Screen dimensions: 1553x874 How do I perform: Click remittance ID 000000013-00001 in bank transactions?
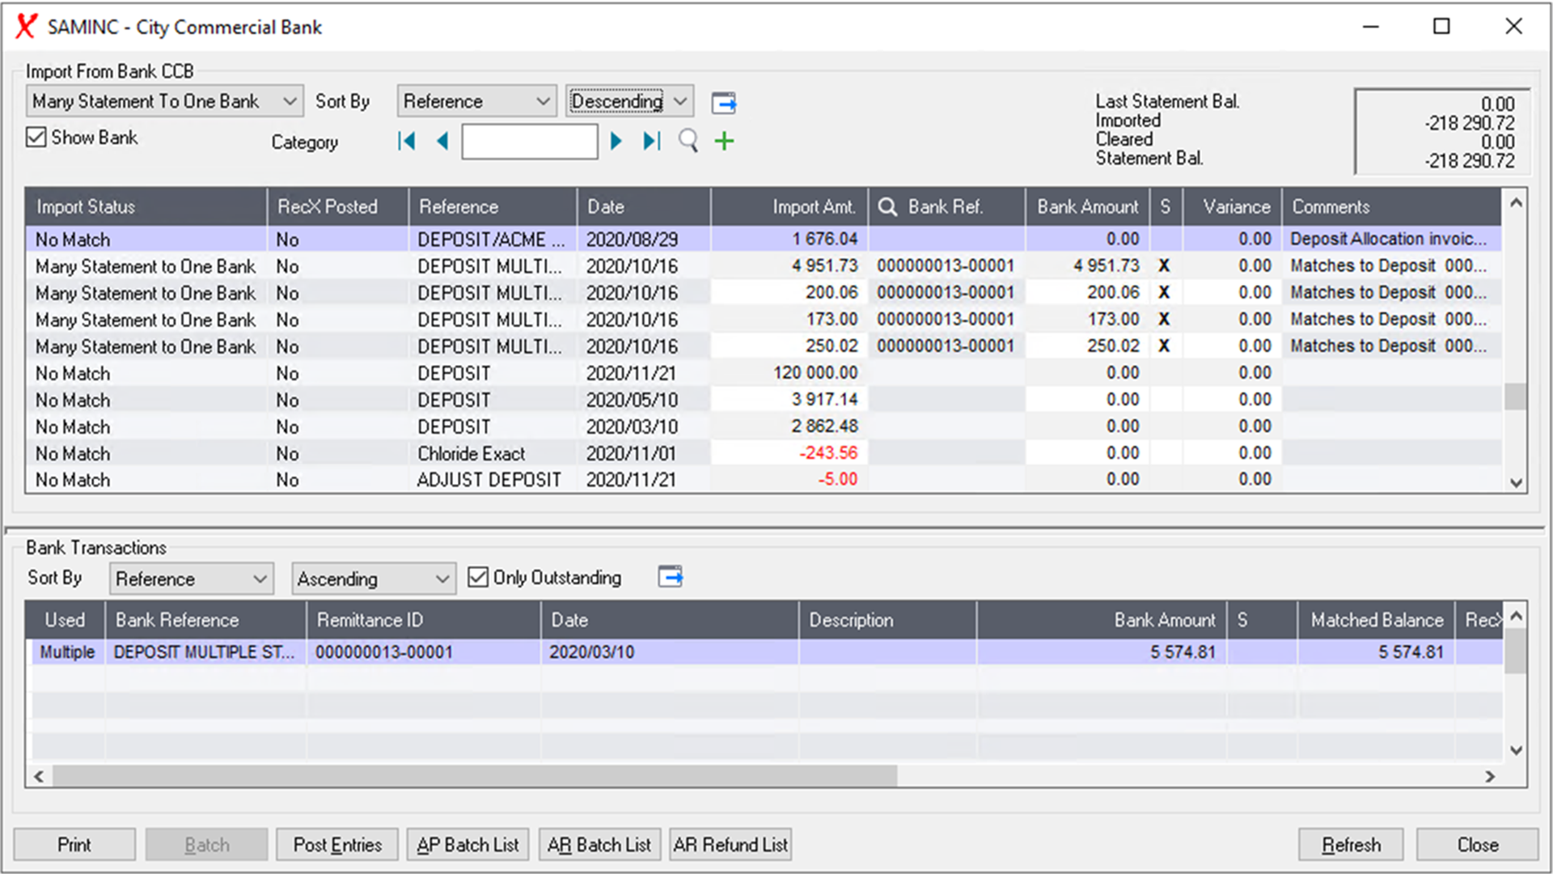(x=424, y=652)
